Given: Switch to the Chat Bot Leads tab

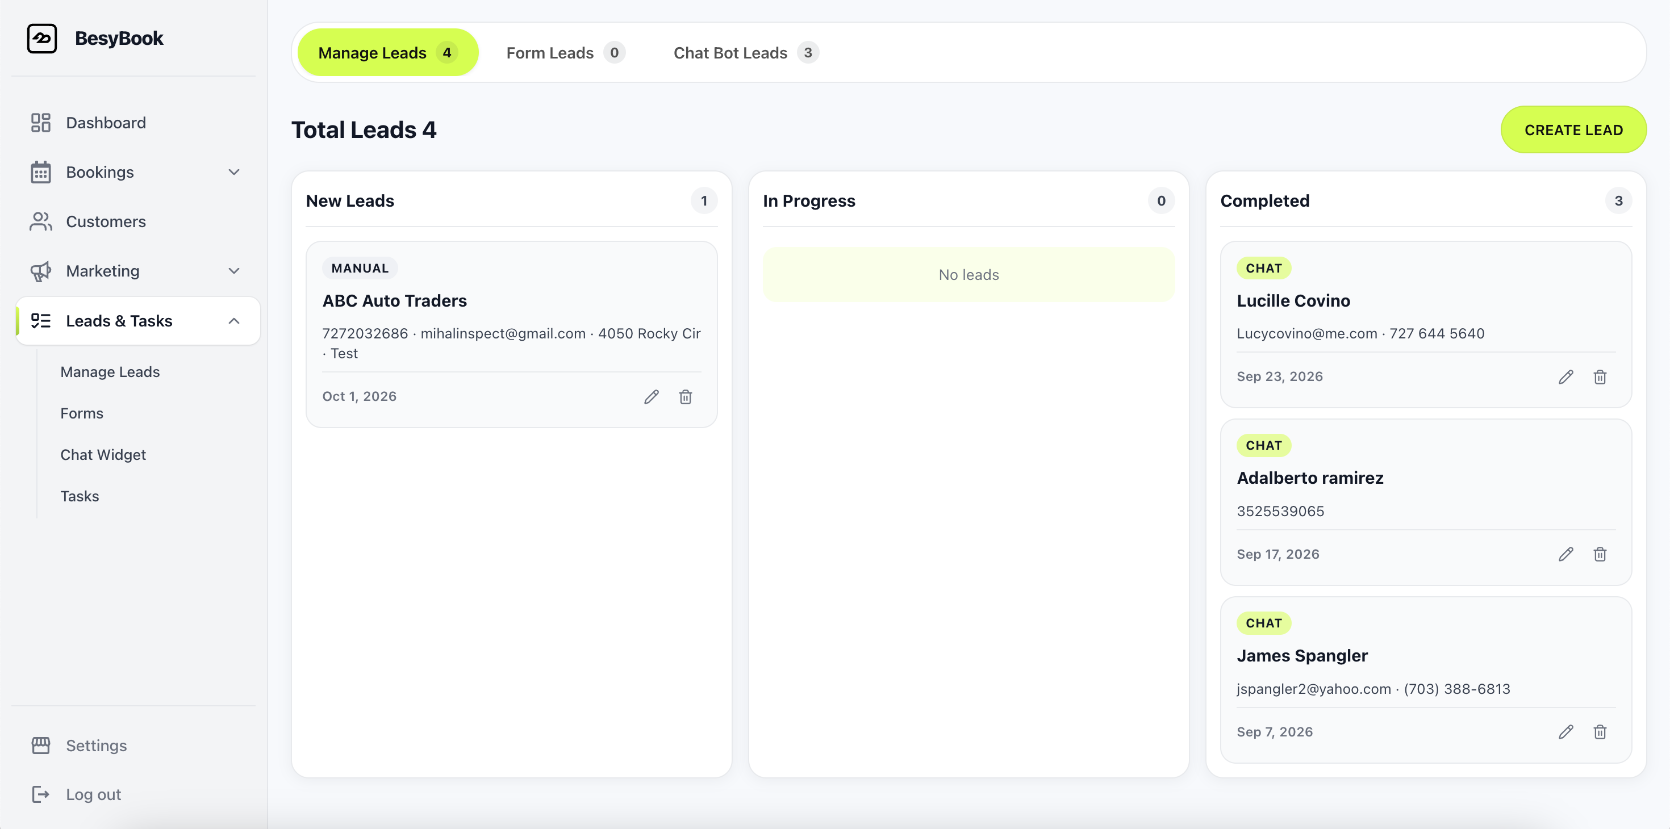Looking at the screenshot, I should coord(745,52).
